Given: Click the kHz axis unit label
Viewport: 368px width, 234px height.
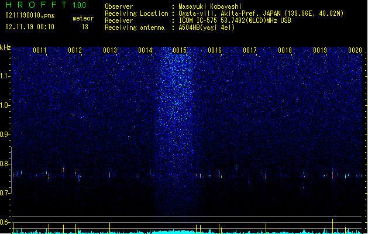Looking at the screenshot, I should point(5,47).
